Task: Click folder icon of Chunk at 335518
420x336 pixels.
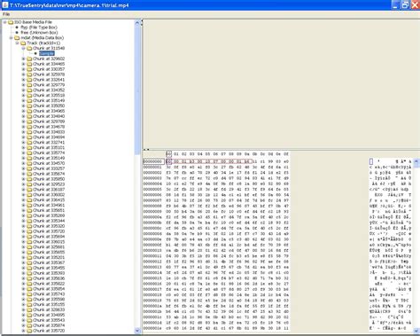Action: pos(29,96)
